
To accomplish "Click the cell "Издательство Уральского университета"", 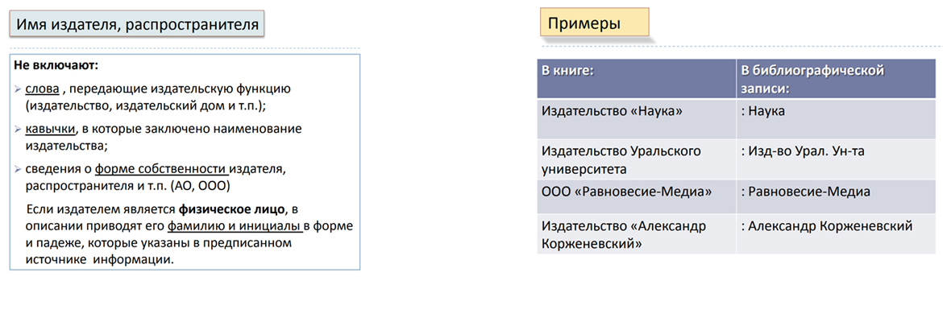I will point(621,159).
